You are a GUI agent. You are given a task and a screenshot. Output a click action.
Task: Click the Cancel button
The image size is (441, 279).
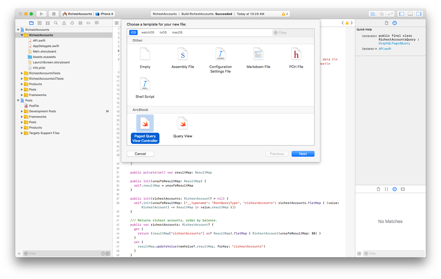click(x=140, y=154)
